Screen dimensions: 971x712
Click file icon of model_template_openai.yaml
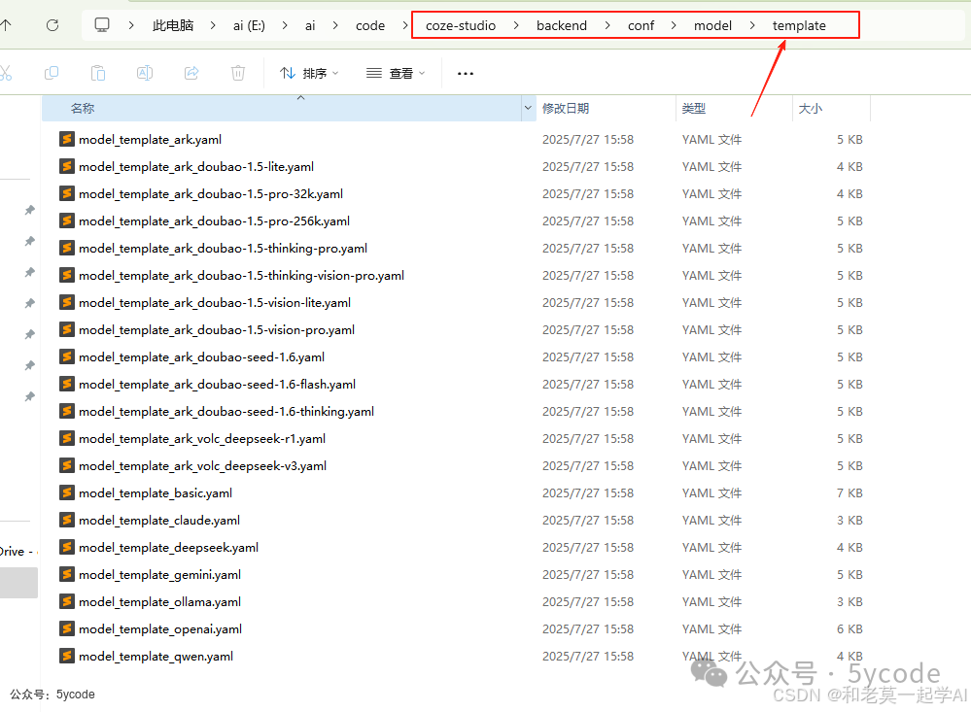click(67, 628)
